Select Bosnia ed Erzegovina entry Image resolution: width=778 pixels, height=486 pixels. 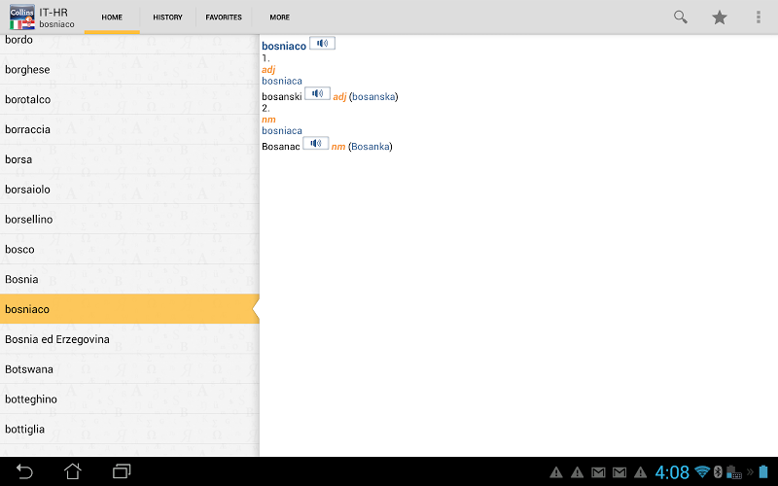coord(129,339)
